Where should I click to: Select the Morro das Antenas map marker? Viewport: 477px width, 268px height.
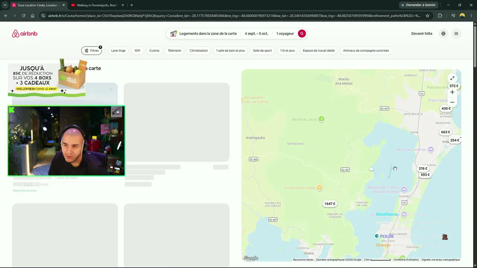coord(431,149)
